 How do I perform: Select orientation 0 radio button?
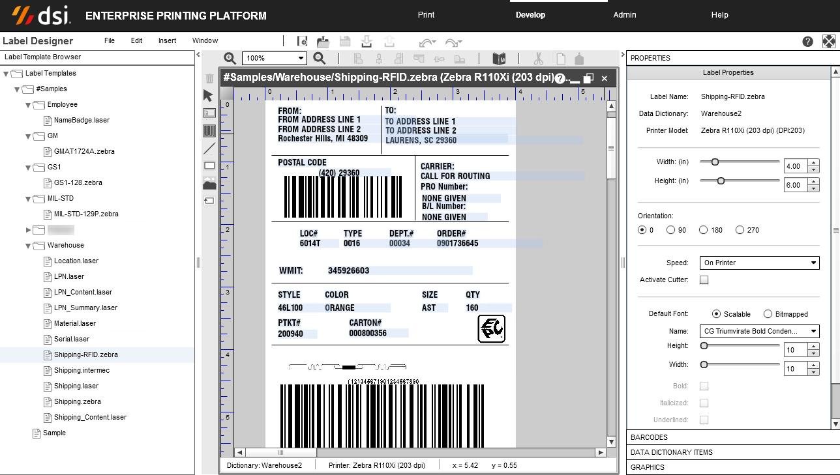(x=642, y=230)
